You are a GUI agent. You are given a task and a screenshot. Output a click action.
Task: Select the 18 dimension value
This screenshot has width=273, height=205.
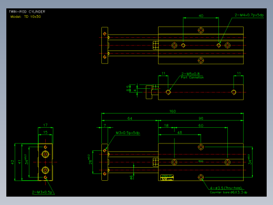point(166,126)
